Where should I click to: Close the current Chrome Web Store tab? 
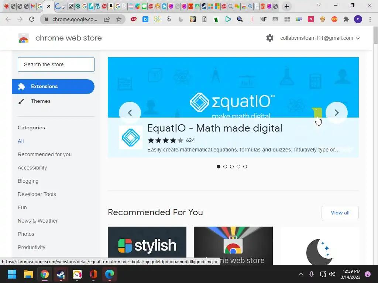click(49, 7)
